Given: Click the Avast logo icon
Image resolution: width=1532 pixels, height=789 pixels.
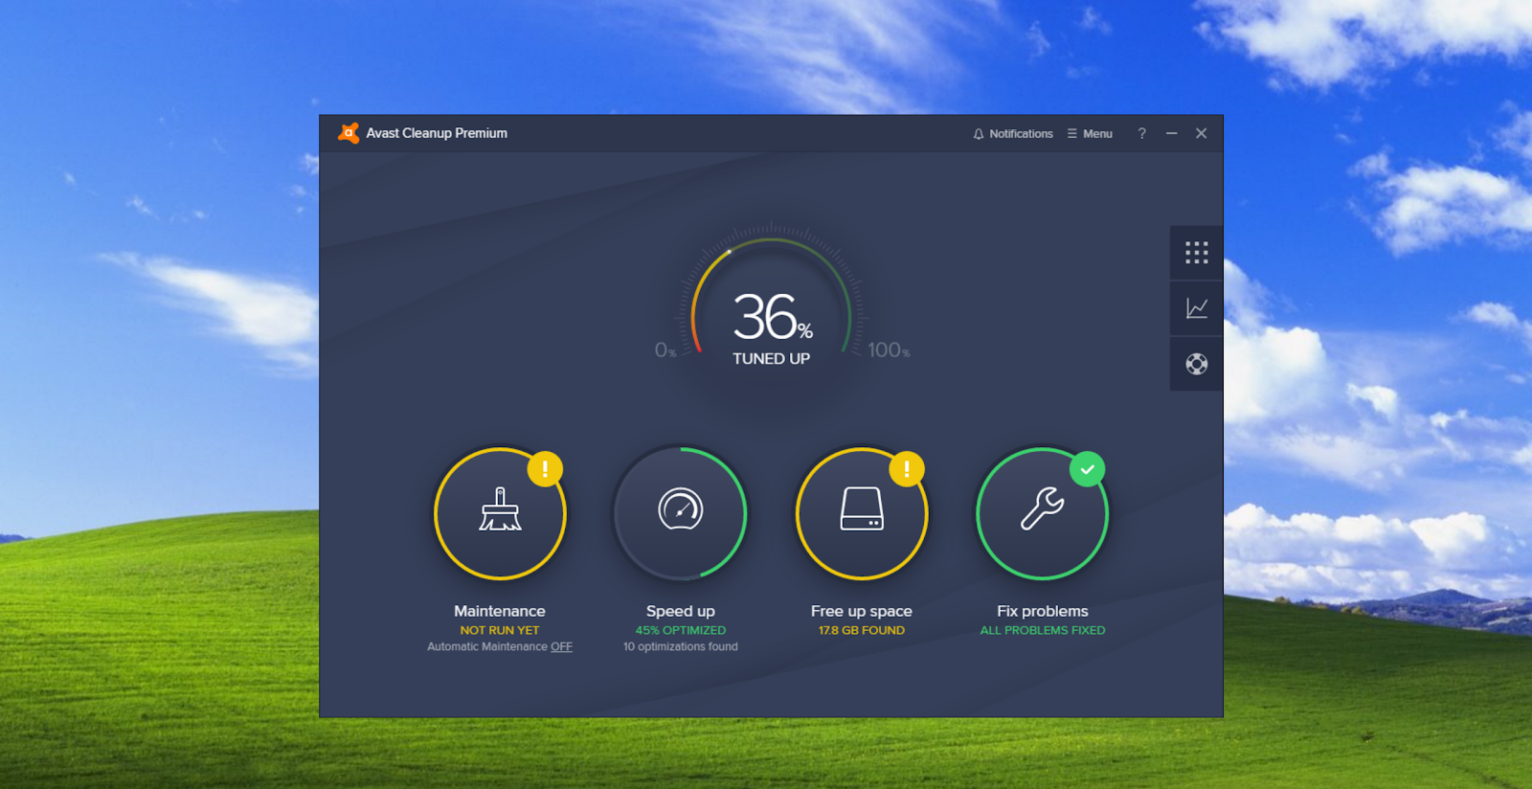Looking at the screenshot, I should pyautogui.click(x=349, y=133).
